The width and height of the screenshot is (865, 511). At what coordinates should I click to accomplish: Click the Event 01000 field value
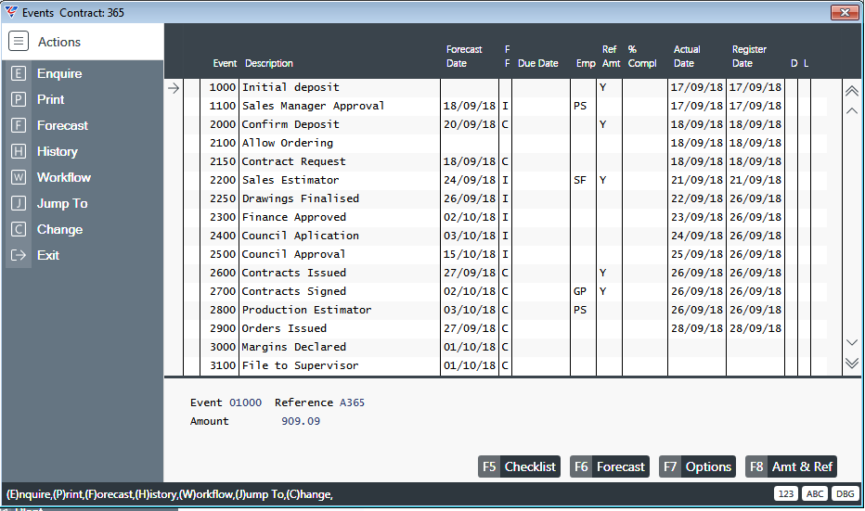(x=246, y=402)
